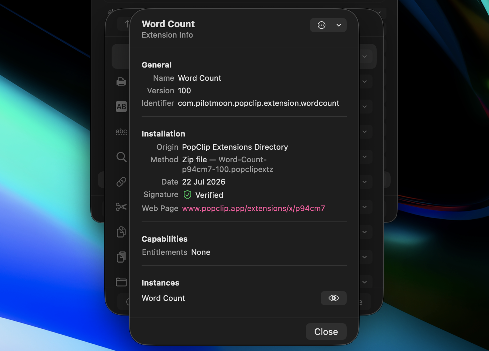The image size is (489, 351).
Task: Click the up arrow in background window
Action: click(127, 24)
